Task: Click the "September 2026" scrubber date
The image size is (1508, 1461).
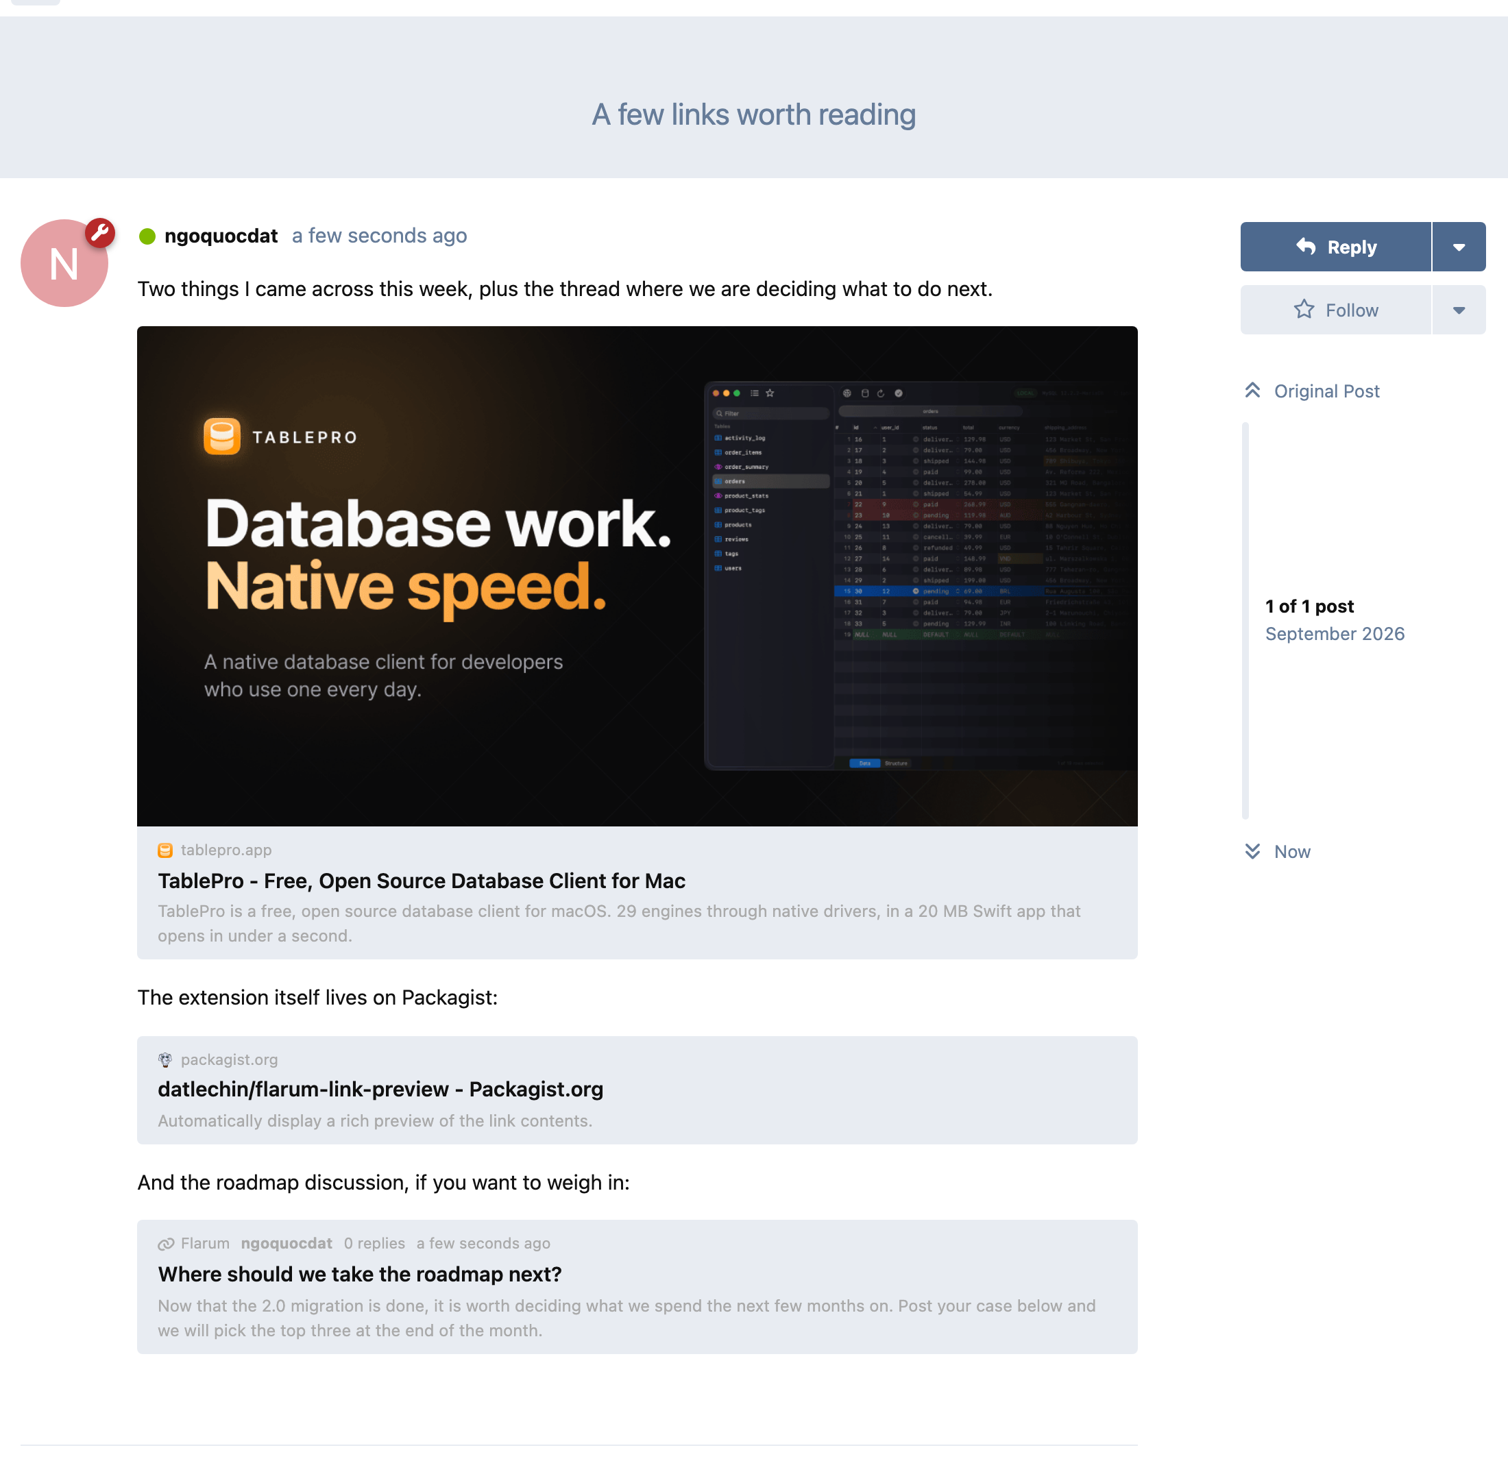Action: tap(1335, 634)
